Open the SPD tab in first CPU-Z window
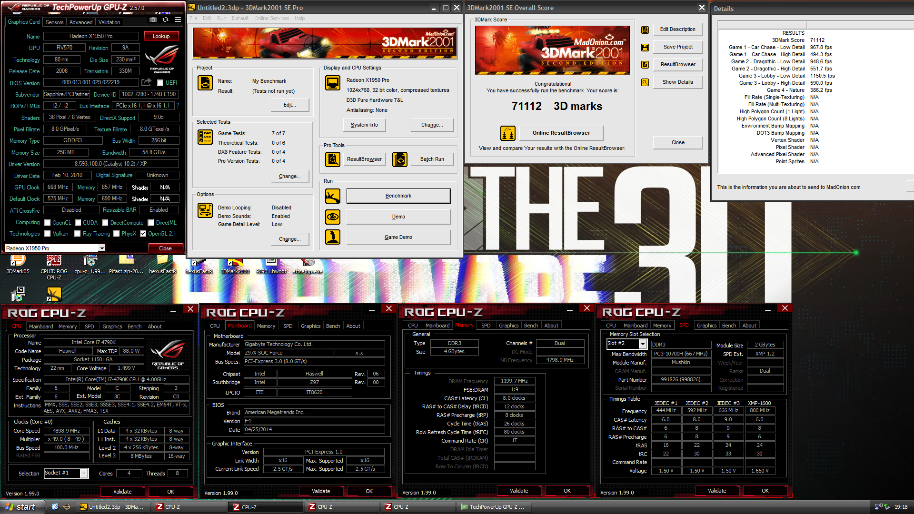The width and height of the screenshot is (914, 514). pyautogui.click(x=89, y=326)
